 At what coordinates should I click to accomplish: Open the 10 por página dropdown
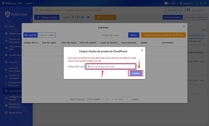click(95, 99)
